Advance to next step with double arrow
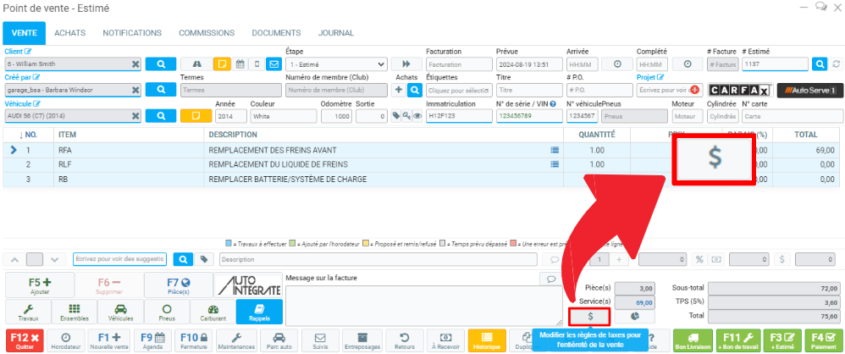 pyautogui.click(x=406, y=64)
